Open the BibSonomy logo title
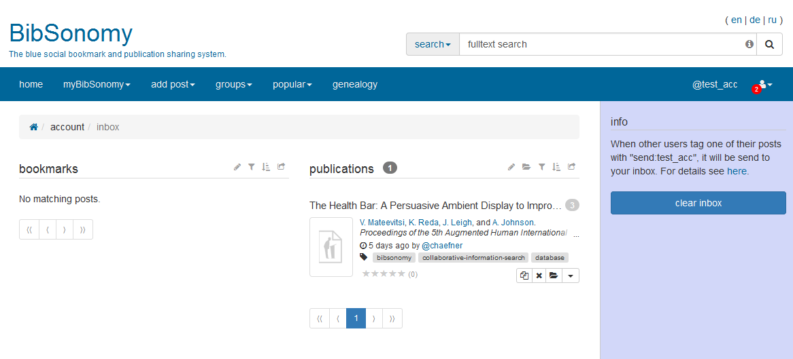This screenshot has height=359, width=793. pos(71,33)
